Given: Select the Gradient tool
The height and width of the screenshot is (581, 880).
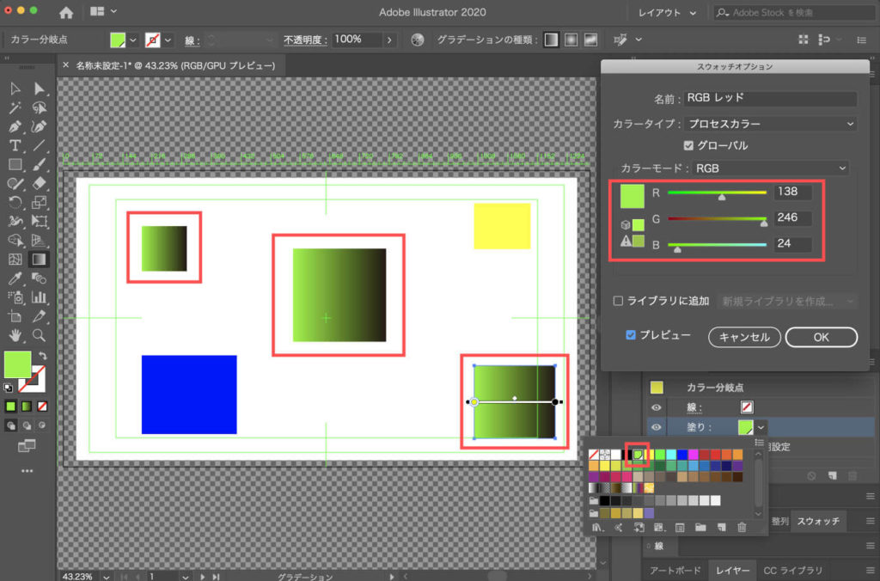Looking at the screenshot, I should 40,260.
